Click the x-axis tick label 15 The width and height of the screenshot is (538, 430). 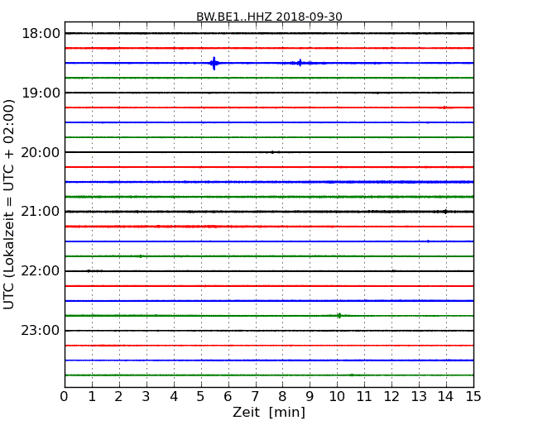coord(473,397)
